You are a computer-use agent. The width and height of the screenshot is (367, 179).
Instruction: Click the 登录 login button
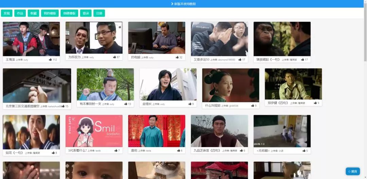pyautogui.click(x=86, y=13)
